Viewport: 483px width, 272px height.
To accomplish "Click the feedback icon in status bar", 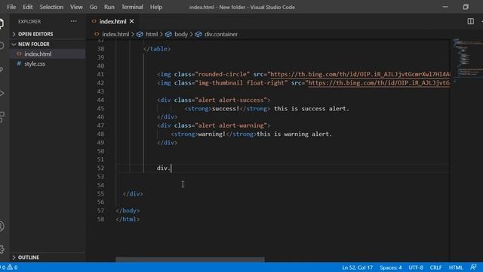I will [473, 267].
